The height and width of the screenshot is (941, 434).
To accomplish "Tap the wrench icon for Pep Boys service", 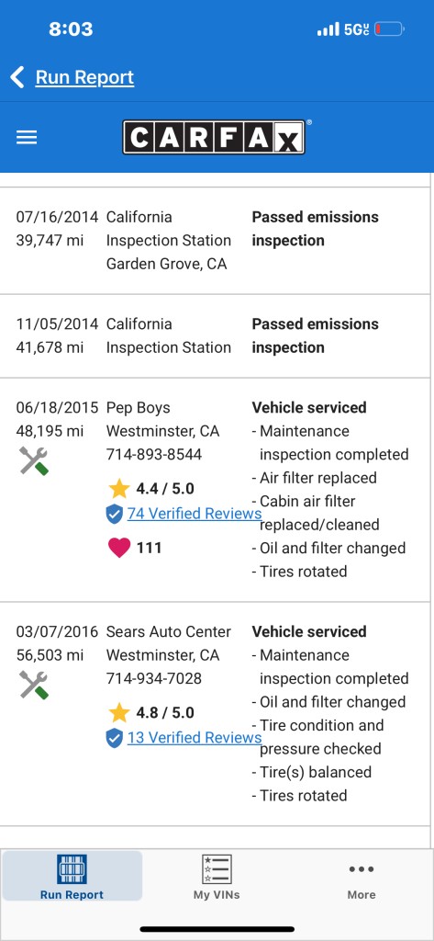I will tap(34, 461).
